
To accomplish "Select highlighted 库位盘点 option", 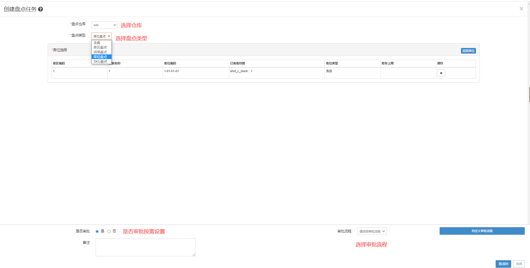I will (x=101, y=57).
